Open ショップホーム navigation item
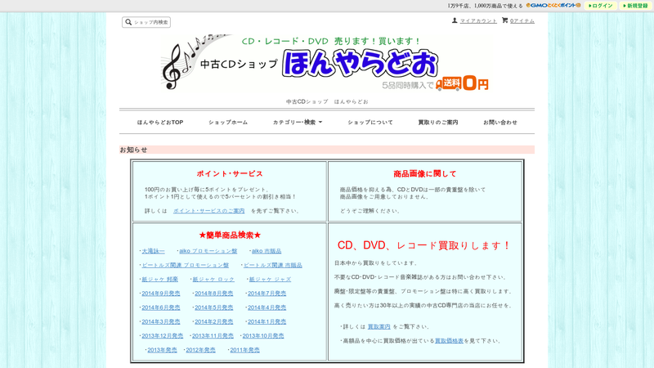 click(x=228, y=122)
